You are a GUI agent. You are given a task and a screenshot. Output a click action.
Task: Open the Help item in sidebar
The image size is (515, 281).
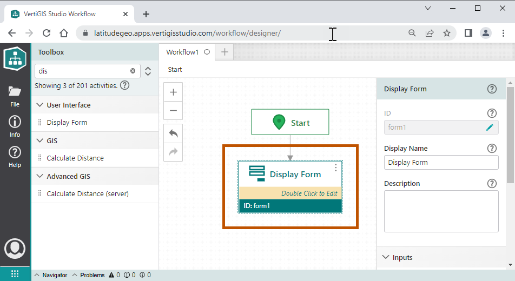coord(15,157)
